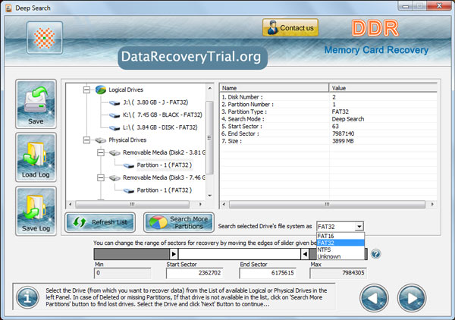The width and height of the screenshot is (455, 320).
Task: Choose FAT16 from the dropdown list
Action: click(340, 236)
